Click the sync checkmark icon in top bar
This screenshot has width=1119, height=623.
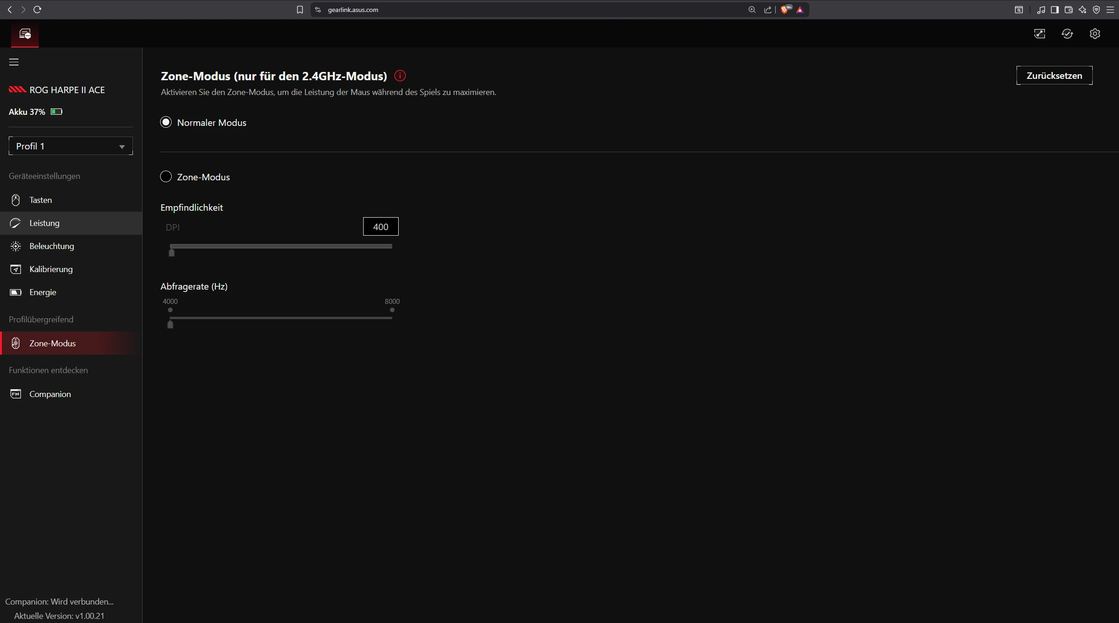pos(1067,34)
